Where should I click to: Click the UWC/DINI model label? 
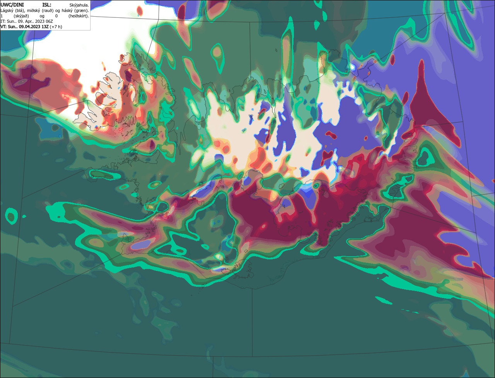pos(12,5)
